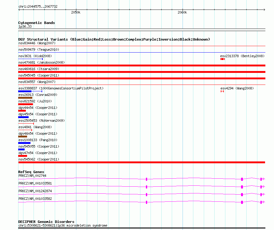Click the dgv47n54 red loss bar

coord(22,156)
